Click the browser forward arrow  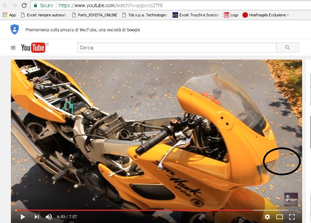pyautogui.click(x=15, y=5)
